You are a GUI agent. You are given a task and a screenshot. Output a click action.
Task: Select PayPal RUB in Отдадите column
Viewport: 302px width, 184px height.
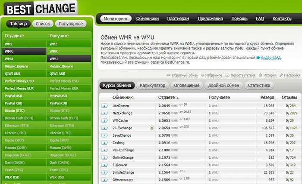24,103
